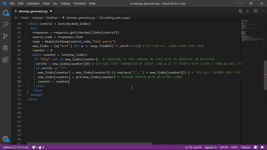Select the sitemap_generator.py editor tab

pos(33,11)
